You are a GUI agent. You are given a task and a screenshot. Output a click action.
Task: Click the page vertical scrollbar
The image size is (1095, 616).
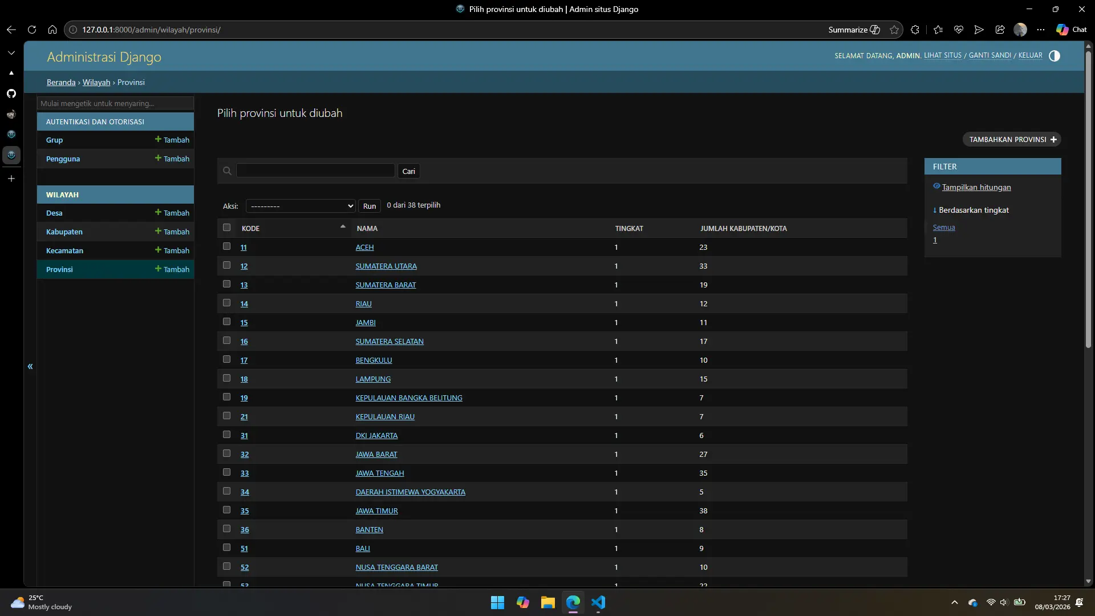pyautogui.click(x=1088, y=200)
